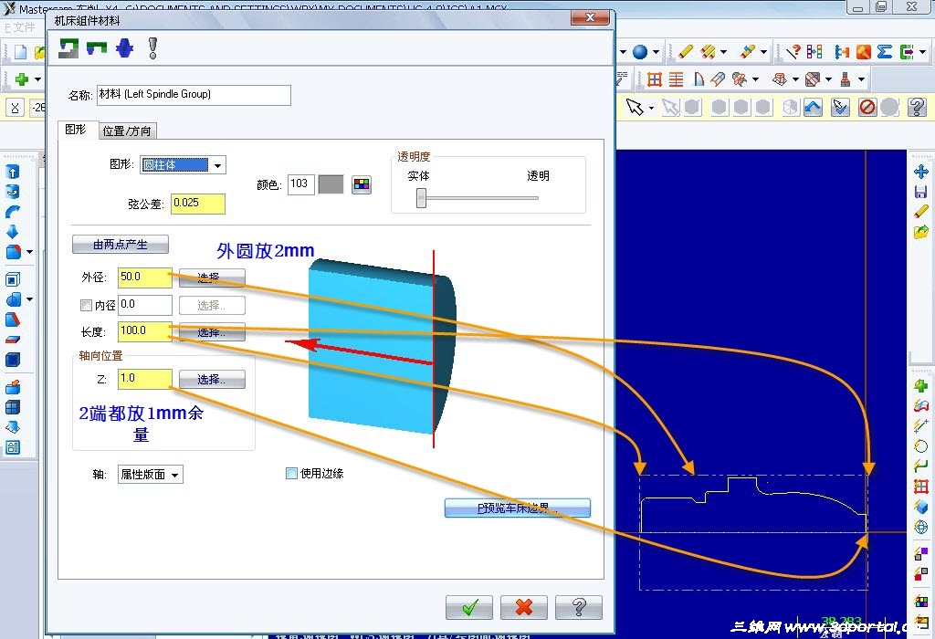Click the P预览车床边界 button
The image size is (935, 639).
click(x=518, y=508)
